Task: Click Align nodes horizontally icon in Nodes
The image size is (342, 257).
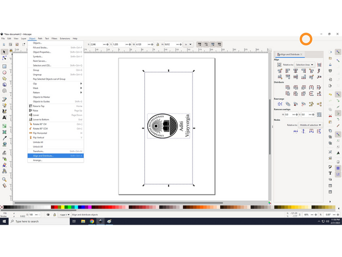Action: (296, 131)
